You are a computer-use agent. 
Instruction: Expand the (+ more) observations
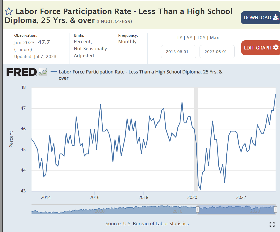point(23,49)
